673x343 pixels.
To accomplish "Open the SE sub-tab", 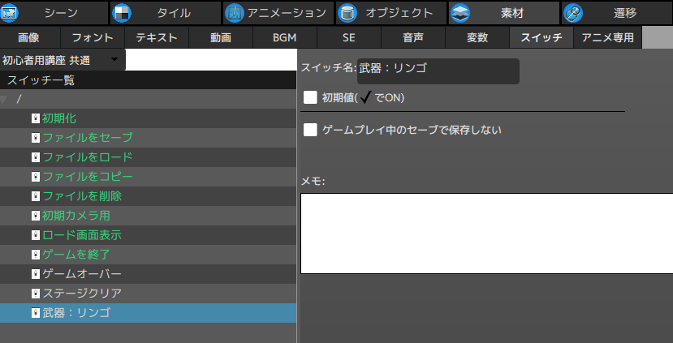I will coord(349,38).
